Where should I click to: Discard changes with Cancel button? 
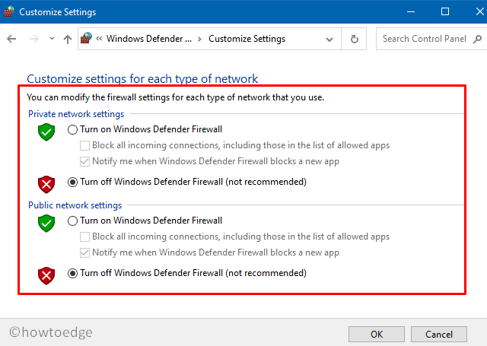tap(439, 334)
